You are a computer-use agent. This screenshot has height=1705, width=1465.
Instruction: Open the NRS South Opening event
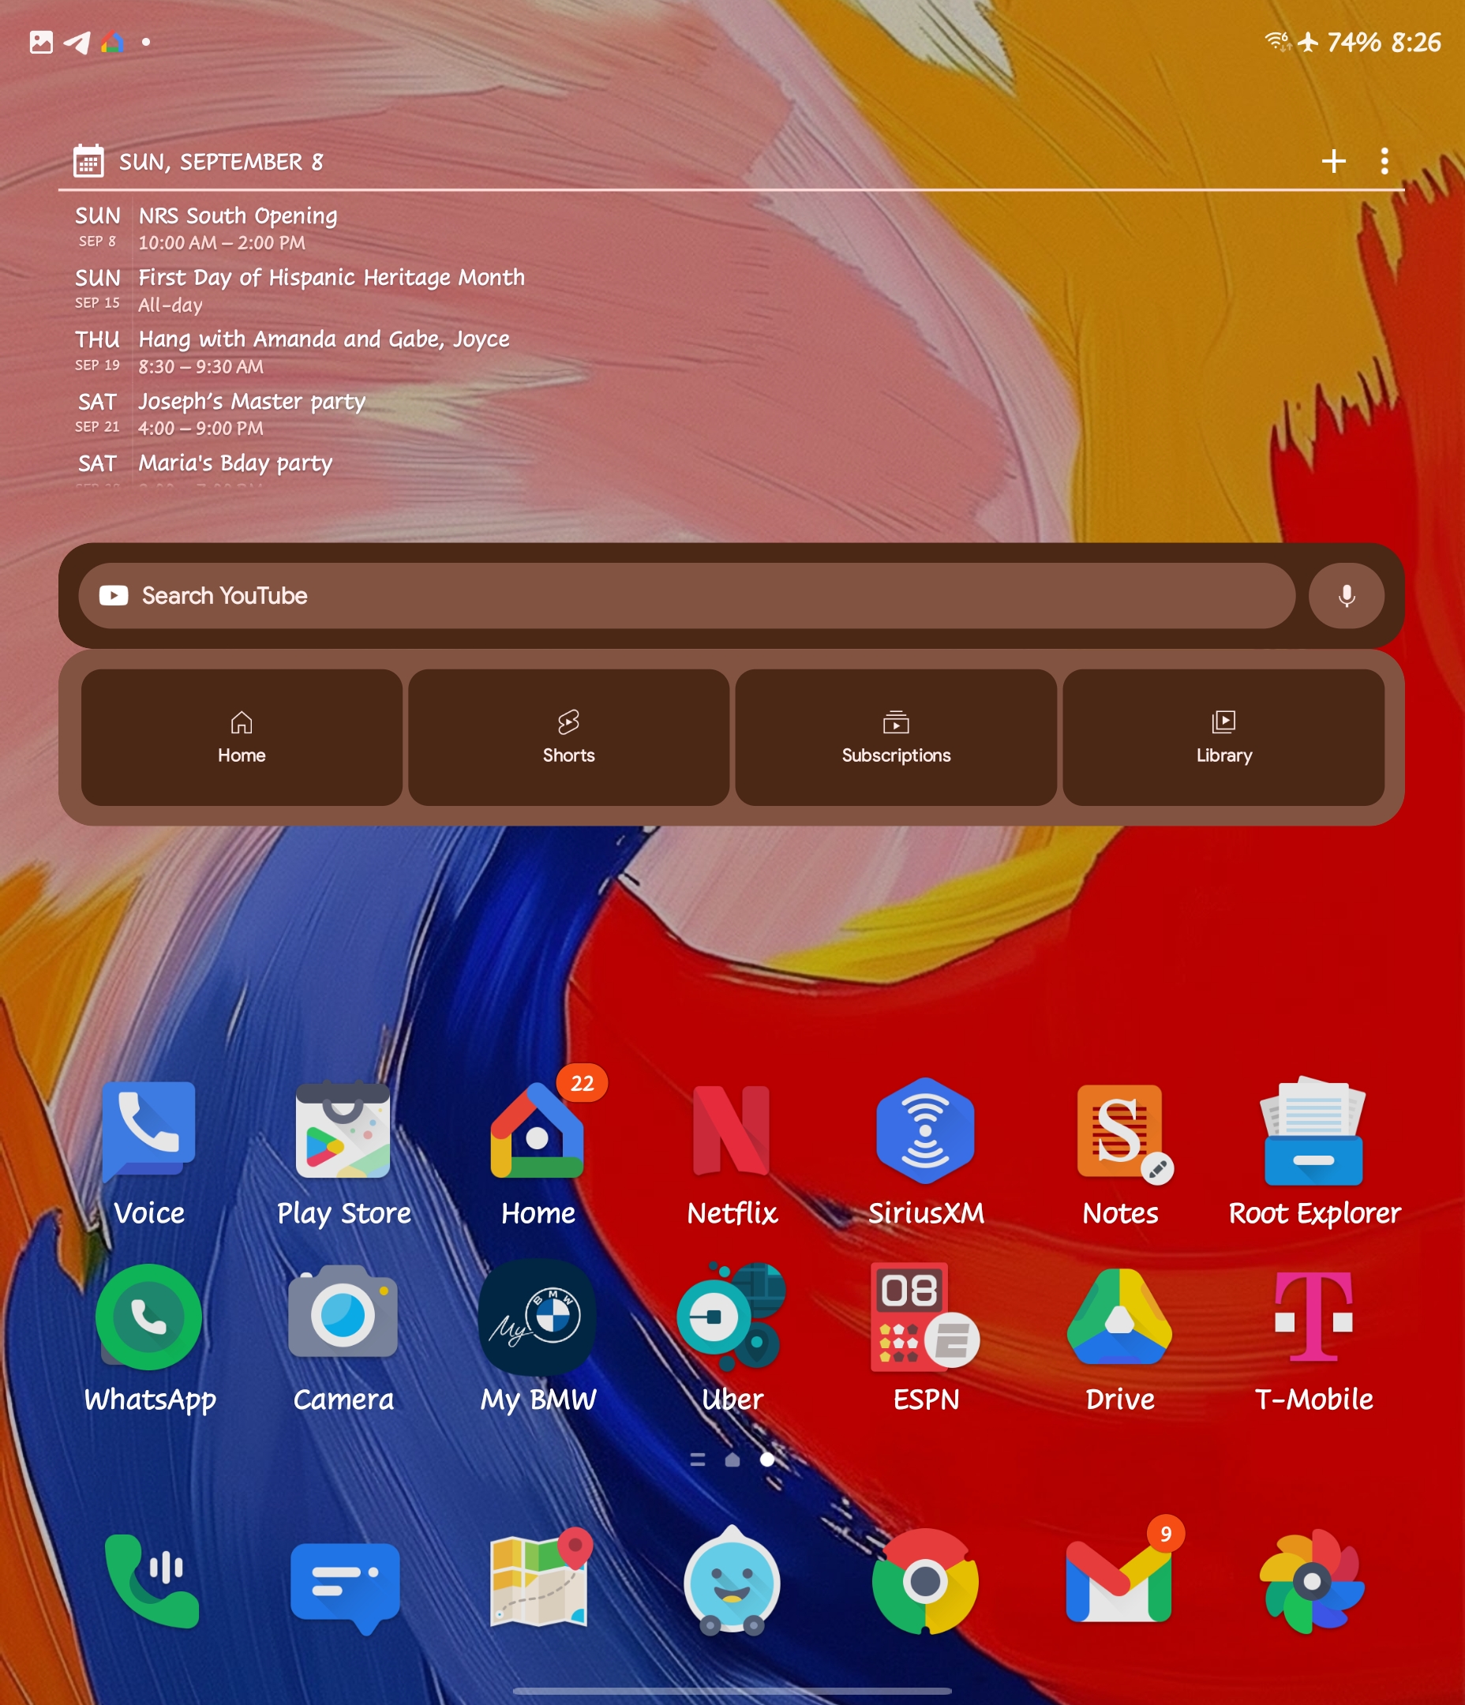click(238, 228)
